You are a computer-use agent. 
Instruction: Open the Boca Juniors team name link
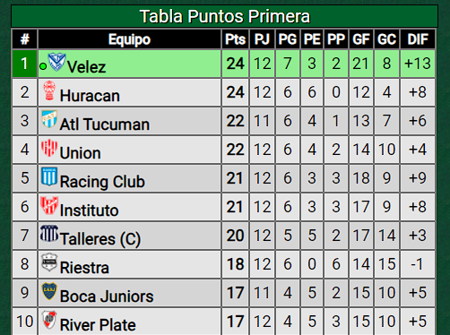tap(107, 296)
